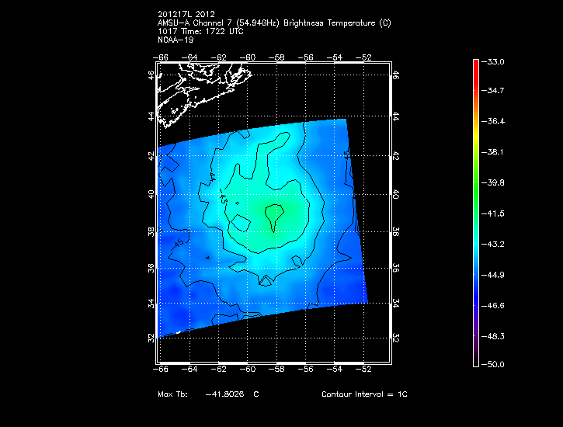Screen dimensions: 563x427
Task: Select the -43.2 color bar label
Action: pyautogui.click(x=493, y=245)
